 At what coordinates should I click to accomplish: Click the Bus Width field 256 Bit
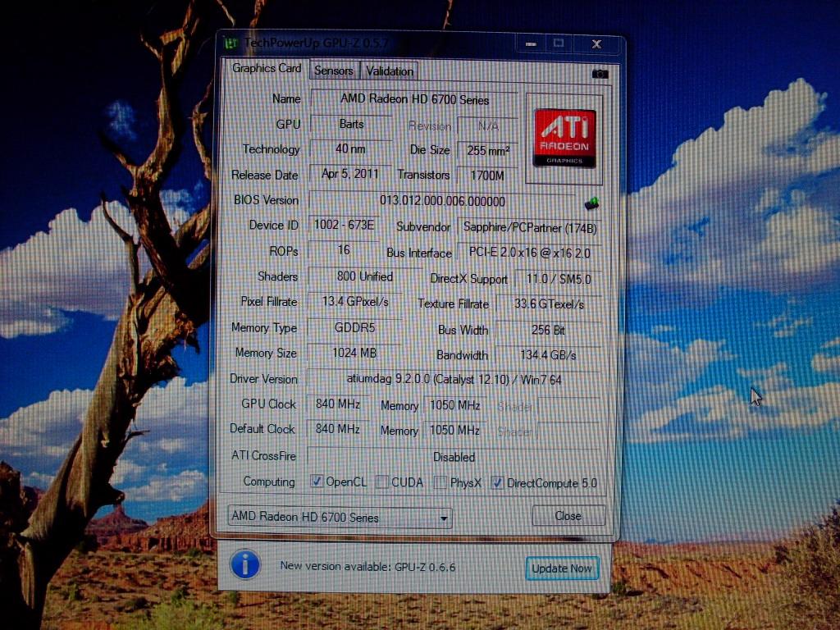coord(549,330)
